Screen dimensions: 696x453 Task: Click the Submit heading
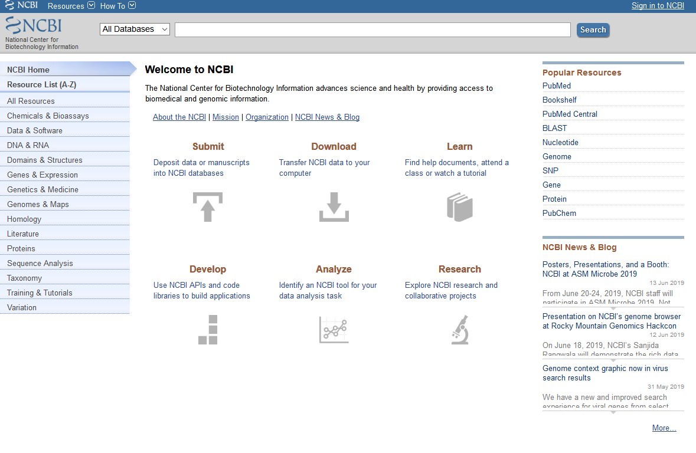click(208, 146)
